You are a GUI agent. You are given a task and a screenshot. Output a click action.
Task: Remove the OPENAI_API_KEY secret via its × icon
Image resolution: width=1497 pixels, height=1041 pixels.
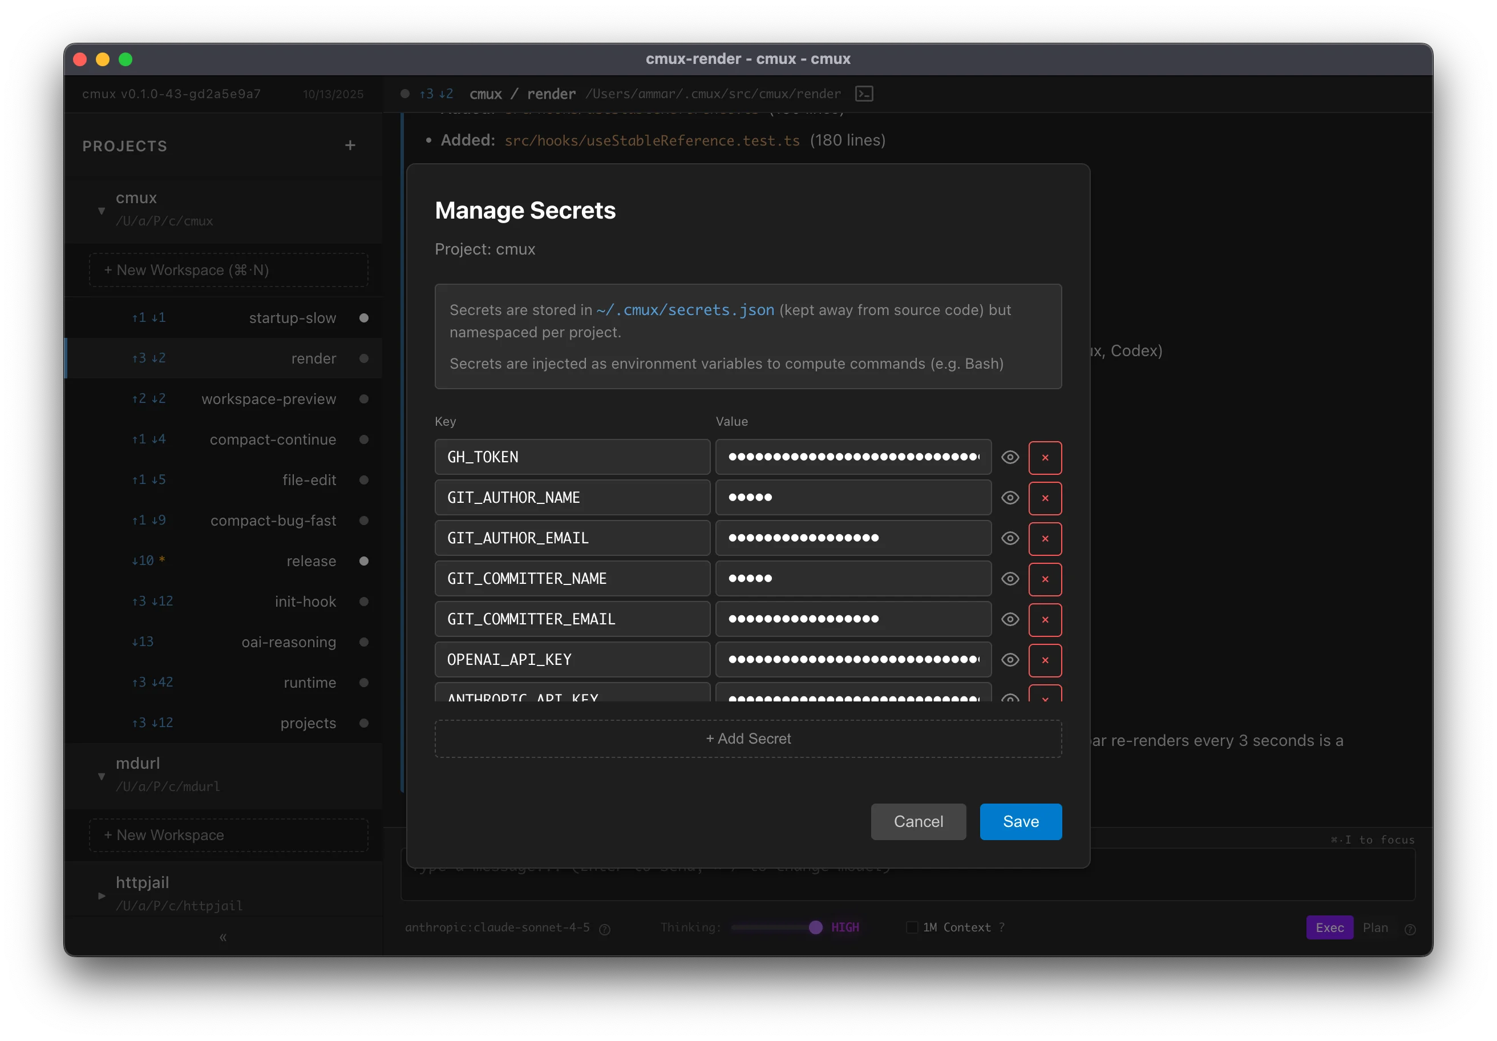pyautogui.click(x=1045, y=659)
